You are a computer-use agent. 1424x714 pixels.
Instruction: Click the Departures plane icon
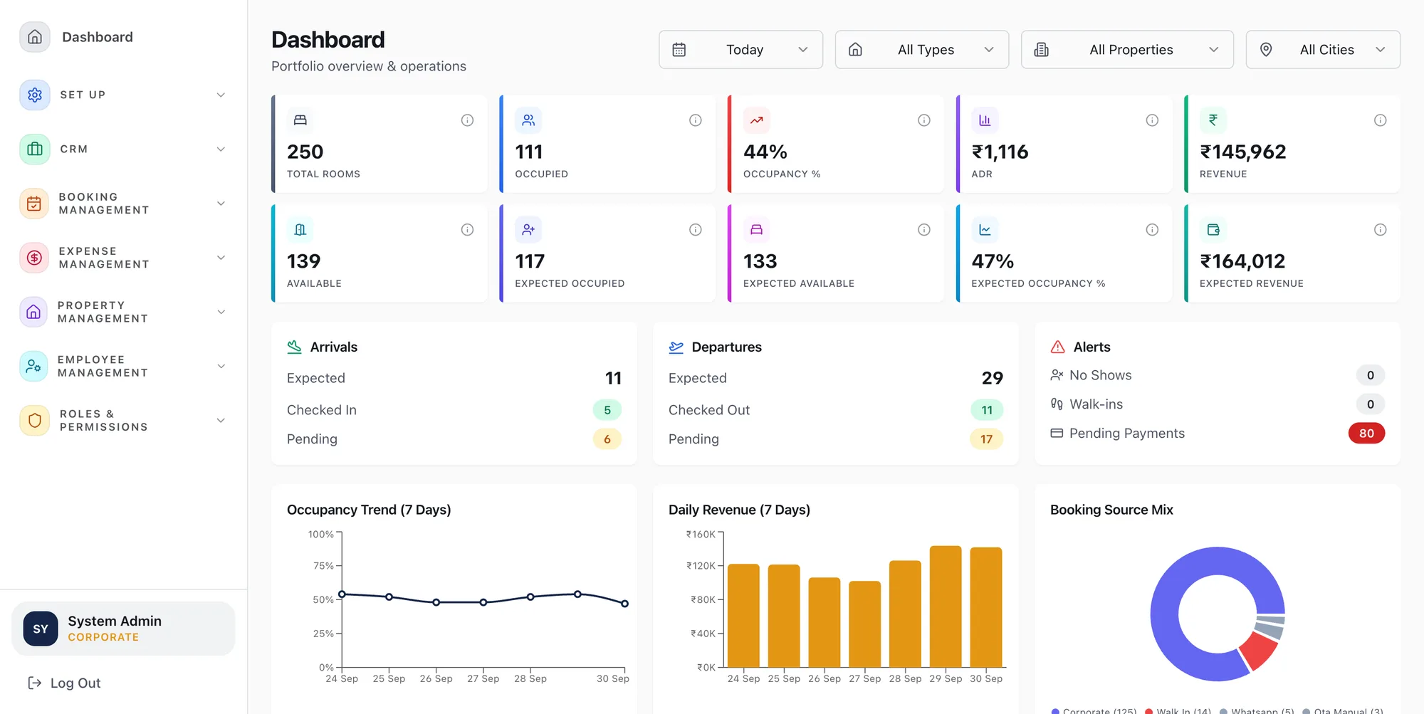click(676, 347)
